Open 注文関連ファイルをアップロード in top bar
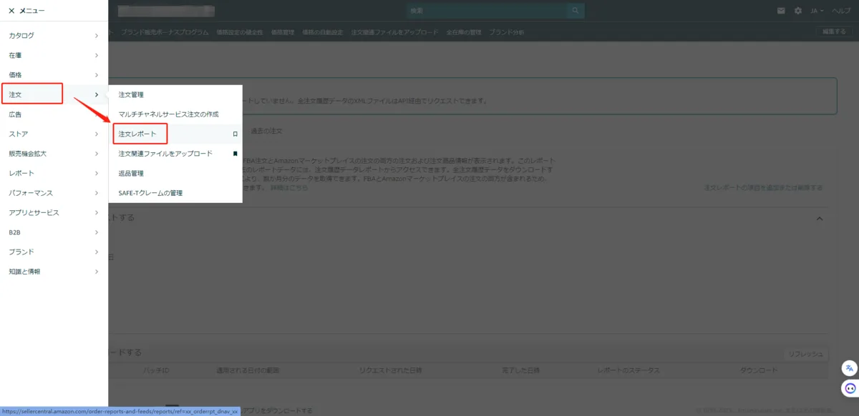The image size is (859, 416). coord(394,32)
